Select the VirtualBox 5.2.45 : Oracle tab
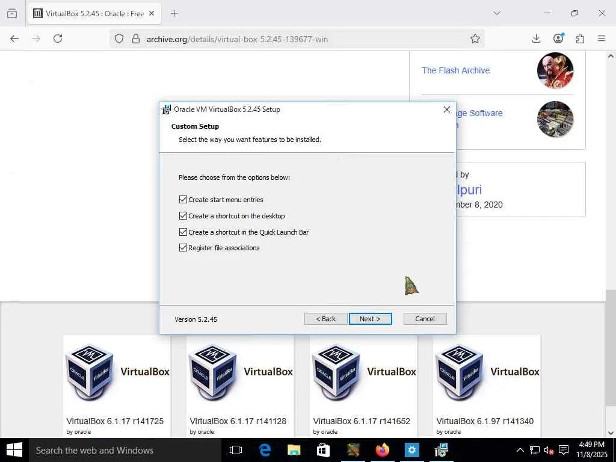616x462 pixels. [94, 14]
